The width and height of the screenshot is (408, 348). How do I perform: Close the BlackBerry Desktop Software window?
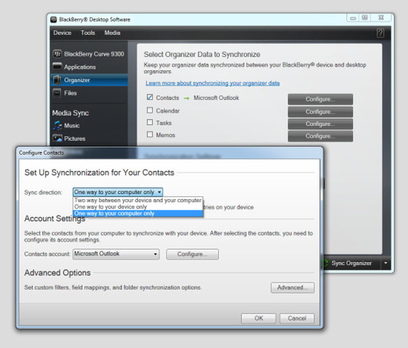(381, 17)
